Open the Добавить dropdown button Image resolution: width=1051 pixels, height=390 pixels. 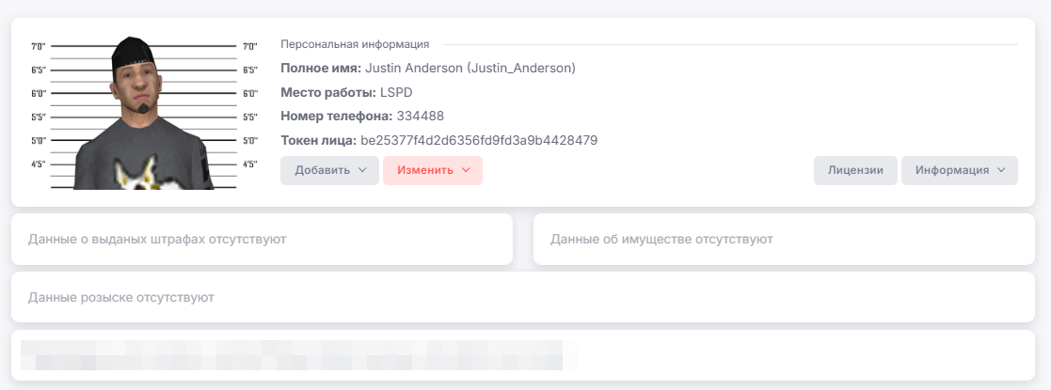329,171
